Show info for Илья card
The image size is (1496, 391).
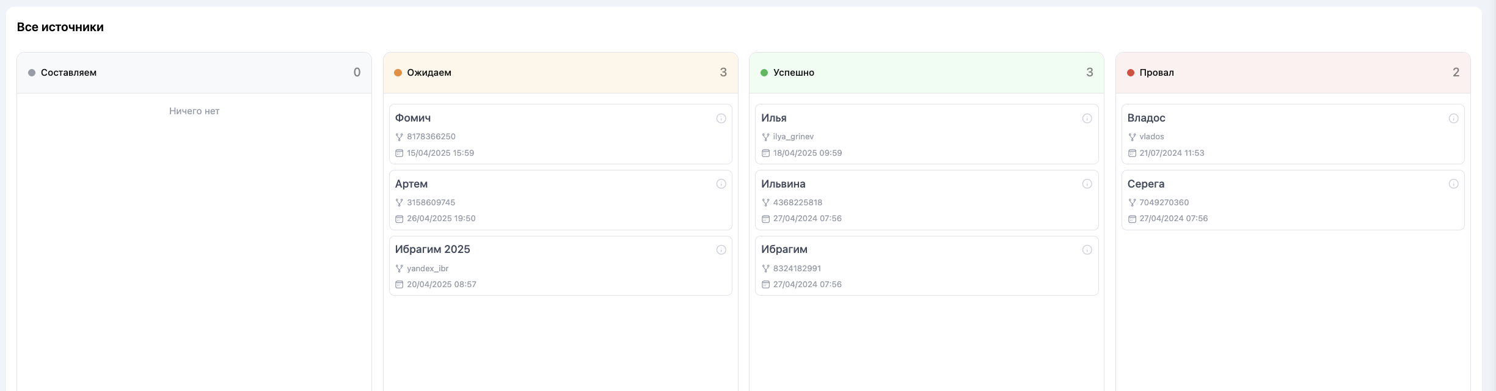pyautogui.click(x=1087, y=119)
